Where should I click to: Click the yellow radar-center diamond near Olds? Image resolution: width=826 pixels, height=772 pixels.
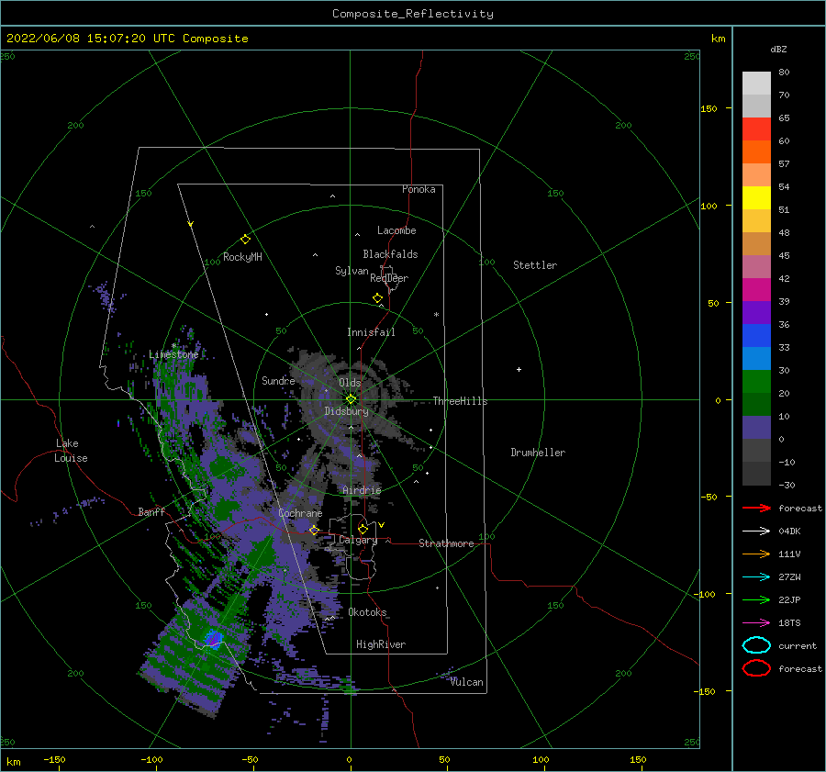click(x=351, y=399)
